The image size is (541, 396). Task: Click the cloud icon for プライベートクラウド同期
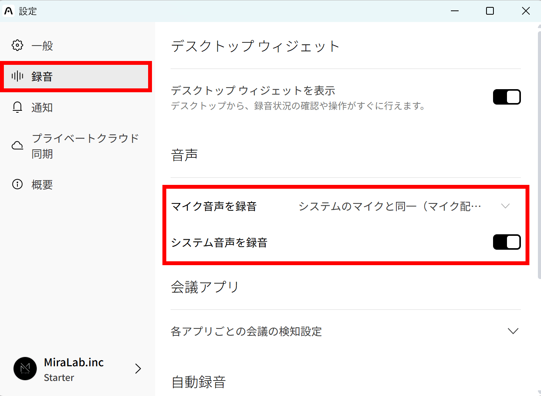point(17,146)
